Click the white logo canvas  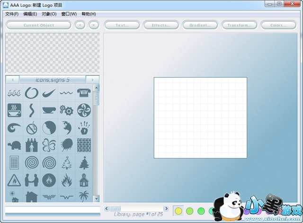click(200, 118)
